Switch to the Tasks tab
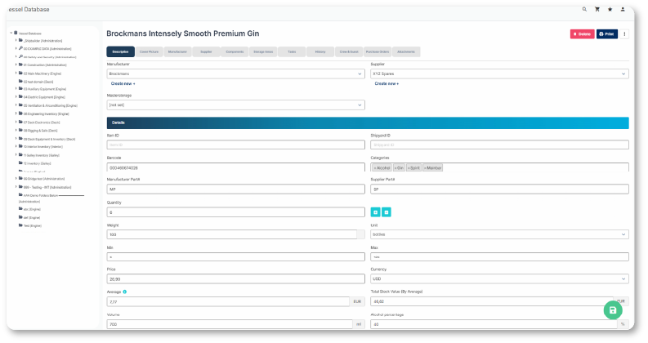Viewport: 648px width, 343px height. (292, 51)
